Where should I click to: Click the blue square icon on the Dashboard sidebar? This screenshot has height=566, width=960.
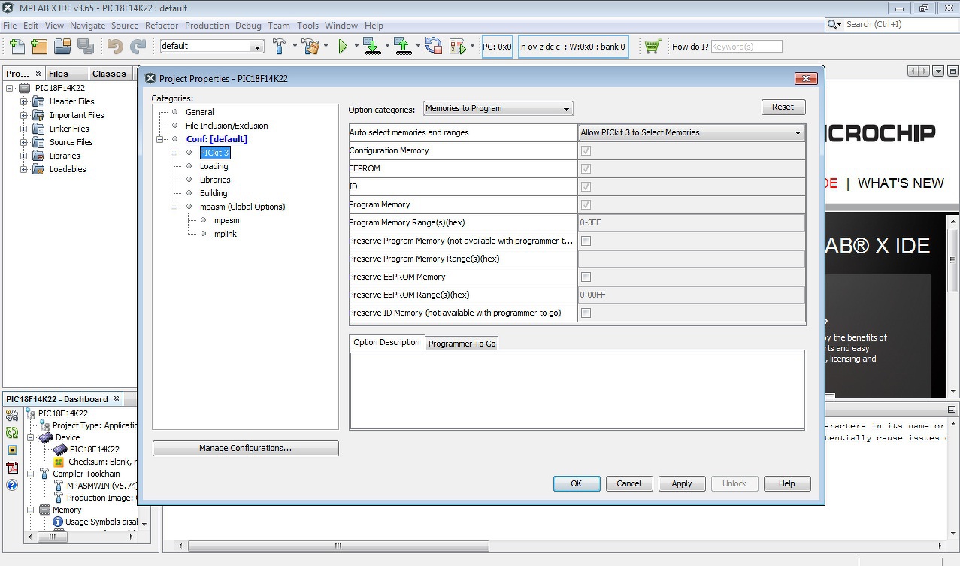tap(11, 449)
